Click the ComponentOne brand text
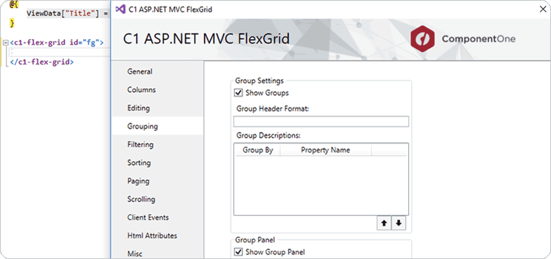Viewport: 551px width, 259px height. tap(478, 39)
